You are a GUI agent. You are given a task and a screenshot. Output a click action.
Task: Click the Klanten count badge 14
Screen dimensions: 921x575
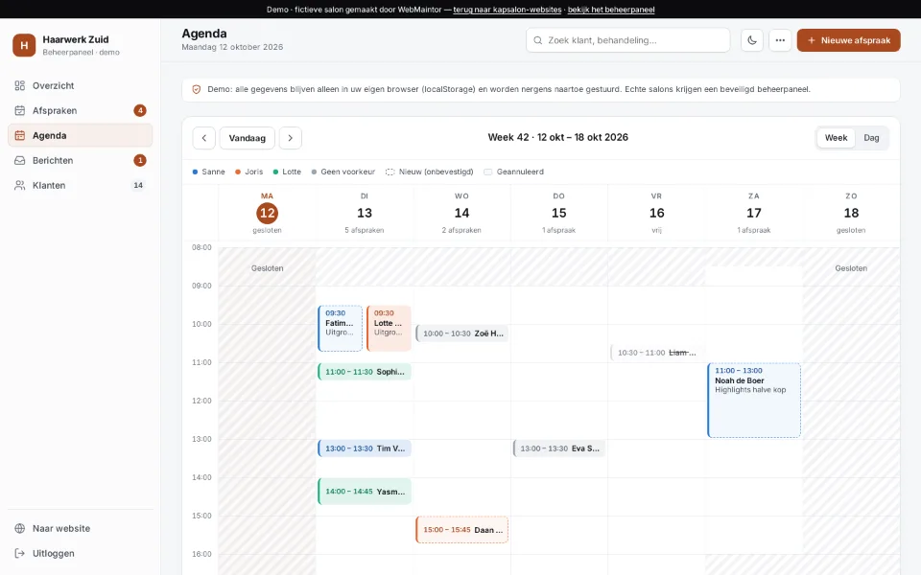(x=138, y=185)
